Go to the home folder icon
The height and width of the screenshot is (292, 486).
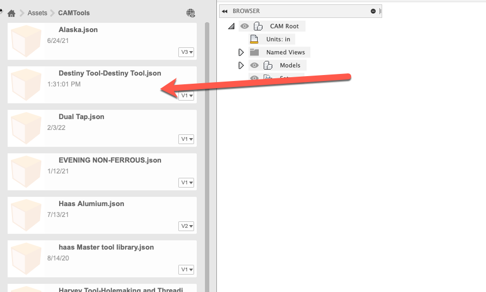click(x=11, y=13)
